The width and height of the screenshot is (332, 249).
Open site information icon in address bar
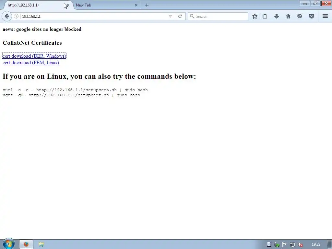click(x=16, y=16)
